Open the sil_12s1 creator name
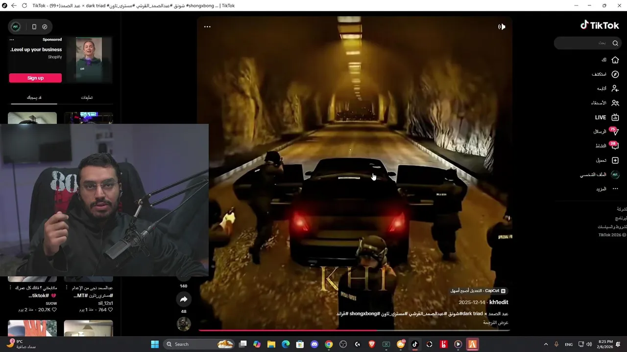Image resolution: width=627 pixels, height=352 pixels. [x=105, y=303]
